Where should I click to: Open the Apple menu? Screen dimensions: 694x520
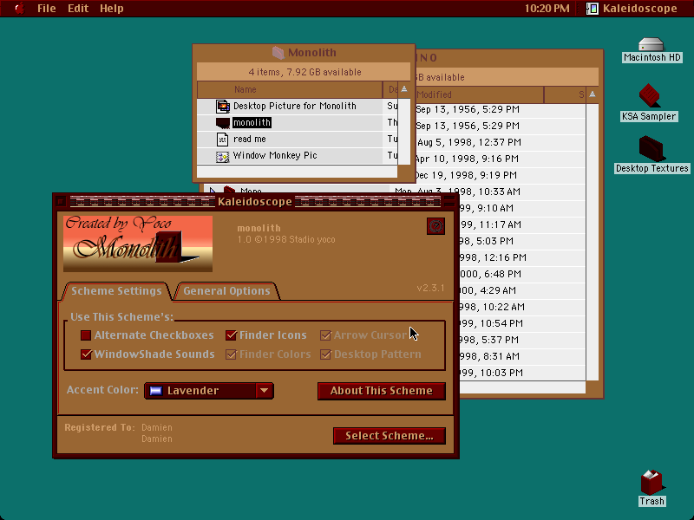[19, 9]
